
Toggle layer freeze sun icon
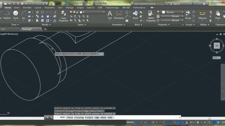tap(74, 12)
